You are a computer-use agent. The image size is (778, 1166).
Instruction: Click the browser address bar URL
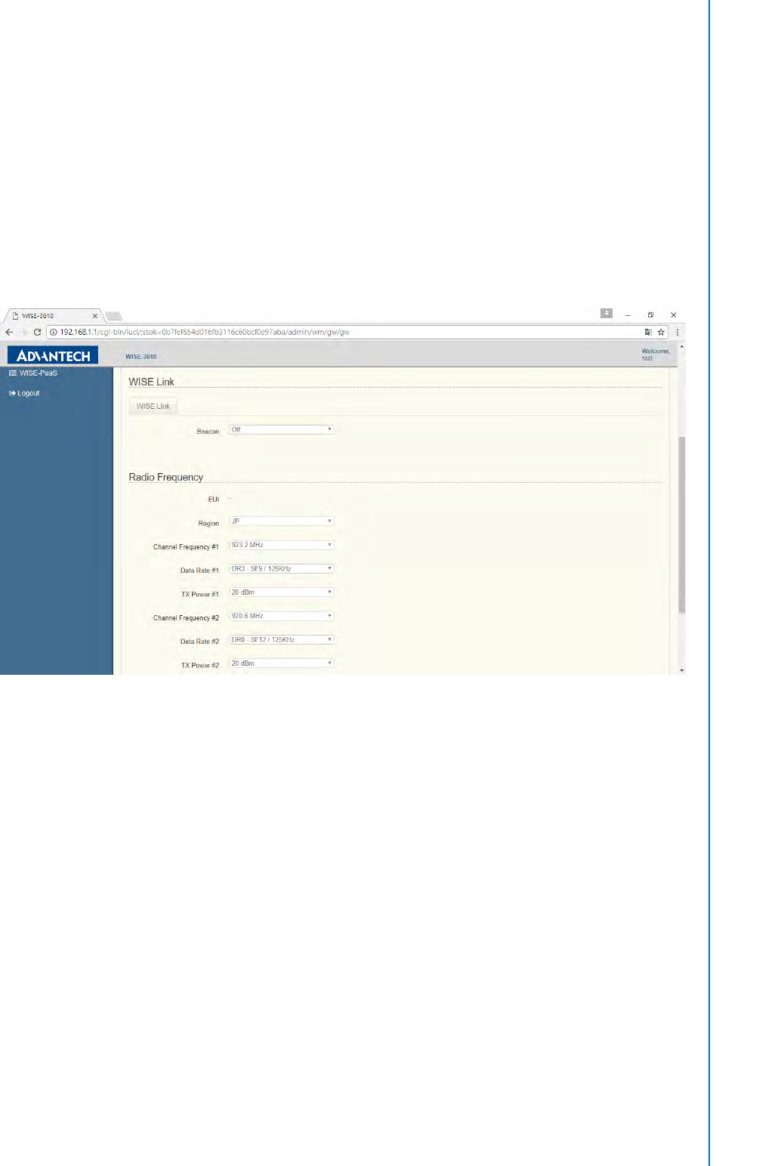point(205,332)
